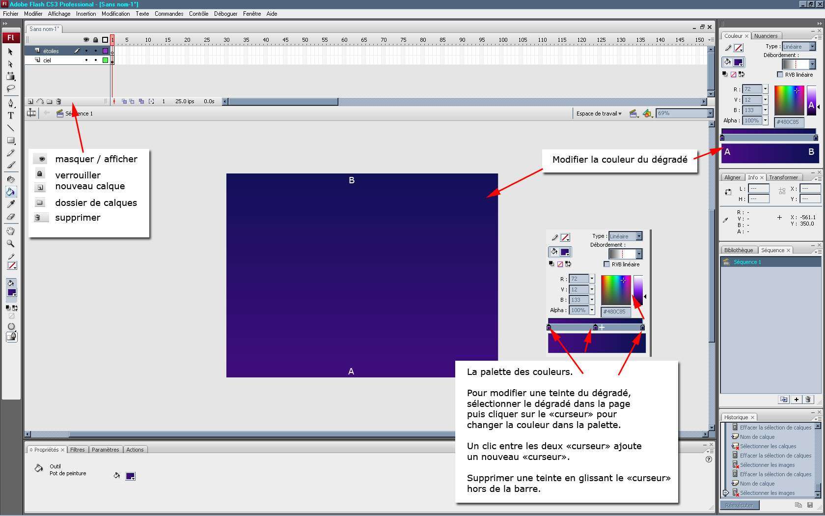Select the Eyedropper tool in toolbox
Image resolution: width=825 pixels, height=516 pixels.
point(11,204)
